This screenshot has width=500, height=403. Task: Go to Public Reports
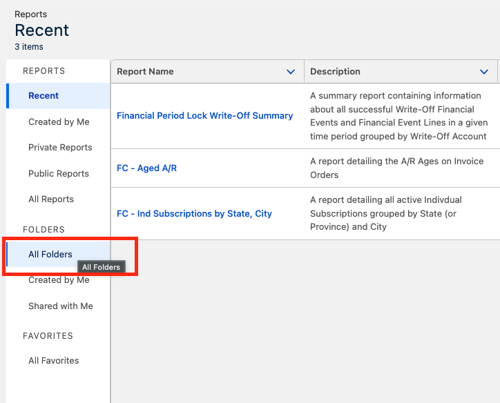click(x=59, y=173)
